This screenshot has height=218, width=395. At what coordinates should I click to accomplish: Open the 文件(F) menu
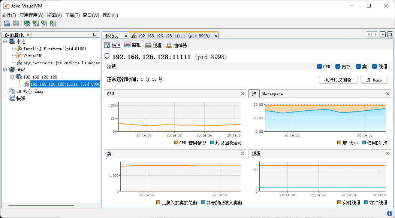click(x=9, y=15)
